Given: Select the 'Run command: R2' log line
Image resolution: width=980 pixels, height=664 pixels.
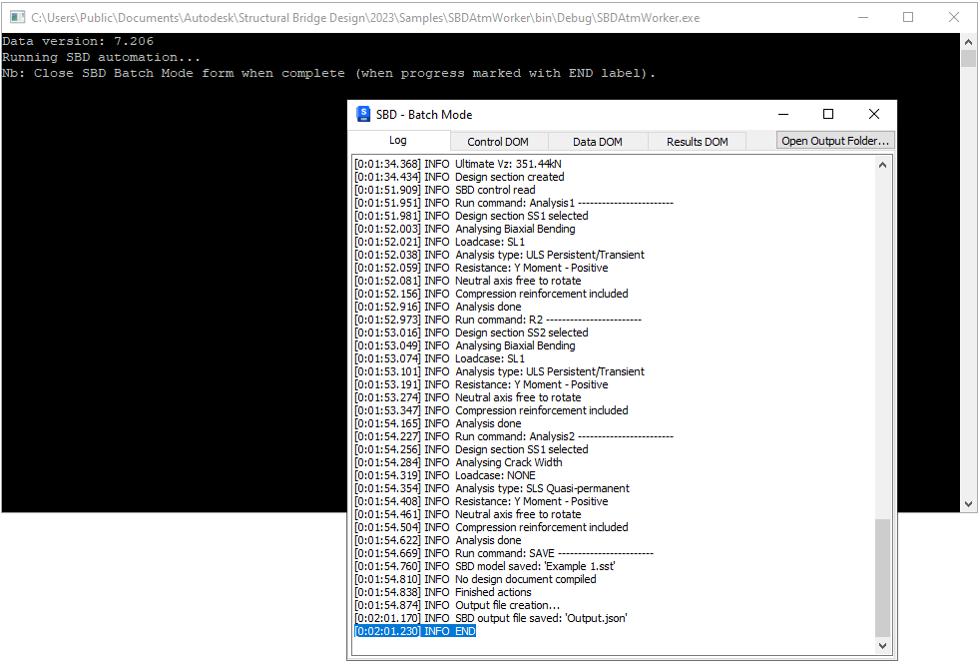Looking at the screenshot, I should click(498, 320).
